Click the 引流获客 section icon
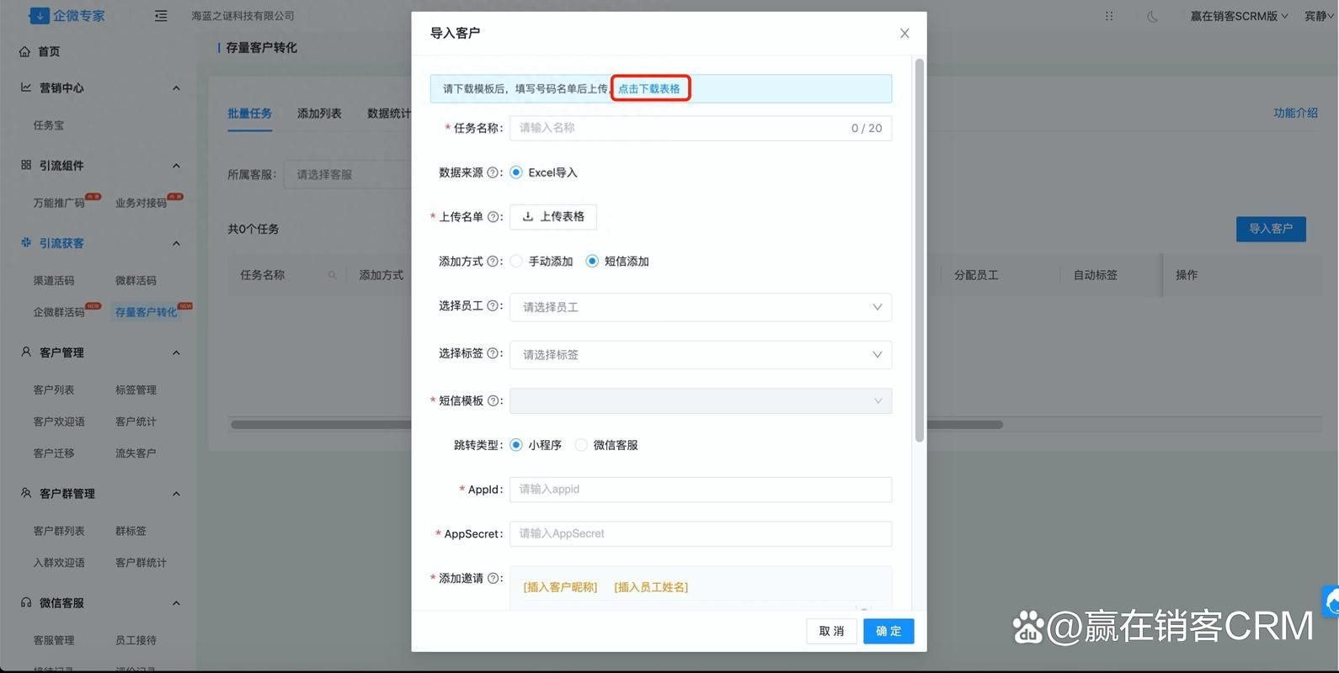This screenshot has height=673, width=1339. (x=26, y=242)
